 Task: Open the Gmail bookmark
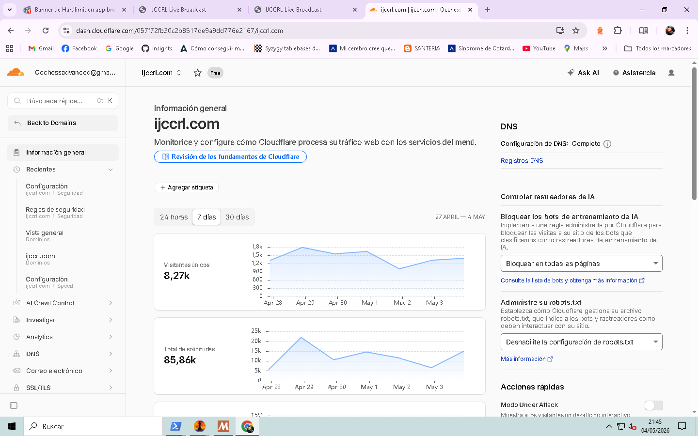tap(41, 48)
